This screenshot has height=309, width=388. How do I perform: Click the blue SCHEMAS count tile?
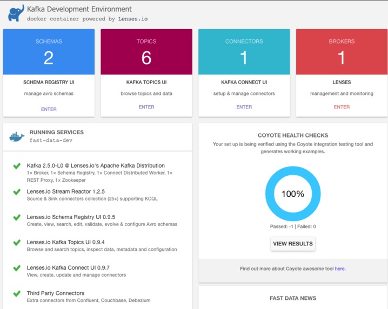[49, 52]
